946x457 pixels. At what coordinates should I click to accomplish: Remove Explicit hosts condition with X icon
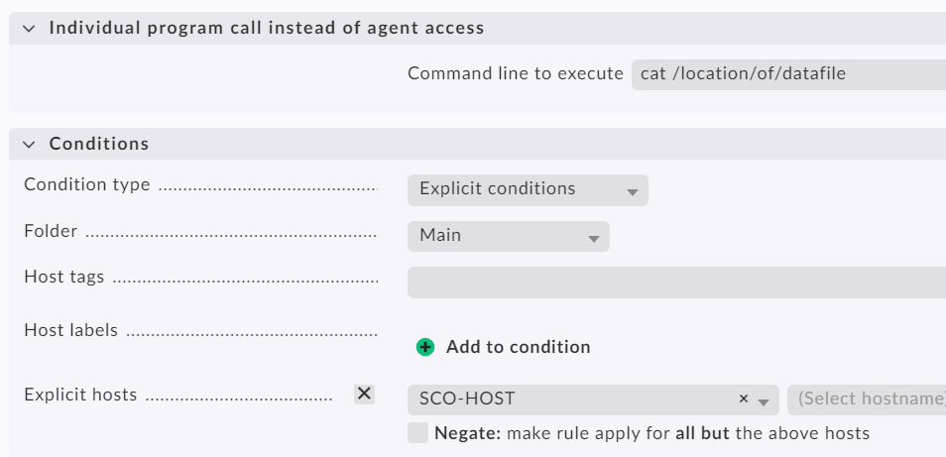tap(364, 394)
